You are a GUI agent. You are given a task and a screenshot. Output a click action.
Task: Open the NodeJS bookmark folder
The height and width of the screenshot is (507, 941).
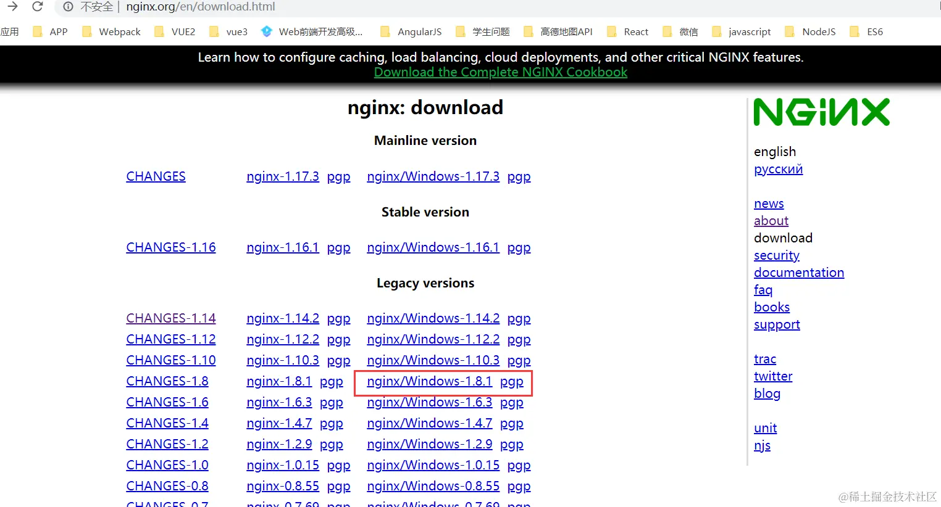810,31
